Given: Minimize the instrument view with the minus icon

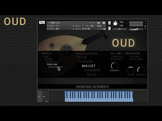Looking at the screenshot, I should (x=145, y=24).
